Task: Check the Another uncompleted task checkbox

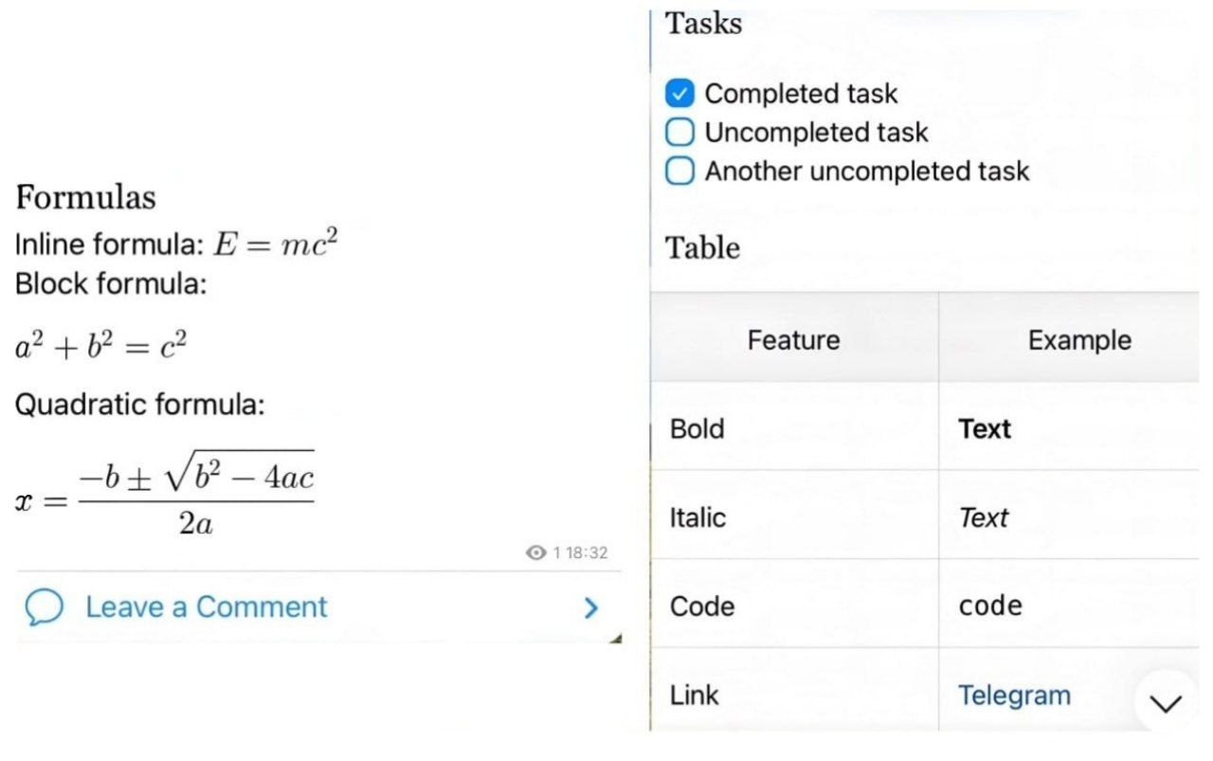Action: click(x=679, y=172)
